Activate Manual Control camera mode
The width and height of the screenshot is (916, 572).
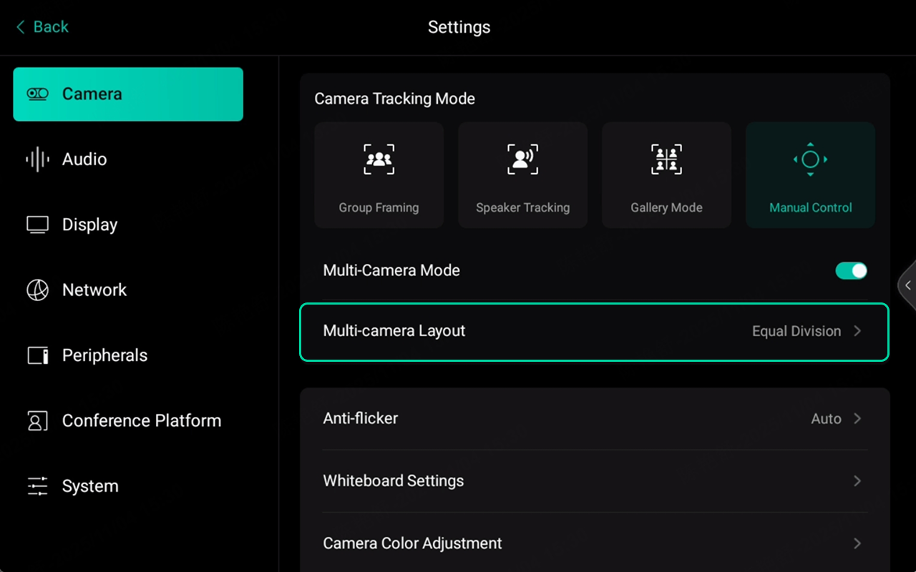click(809, 159)
